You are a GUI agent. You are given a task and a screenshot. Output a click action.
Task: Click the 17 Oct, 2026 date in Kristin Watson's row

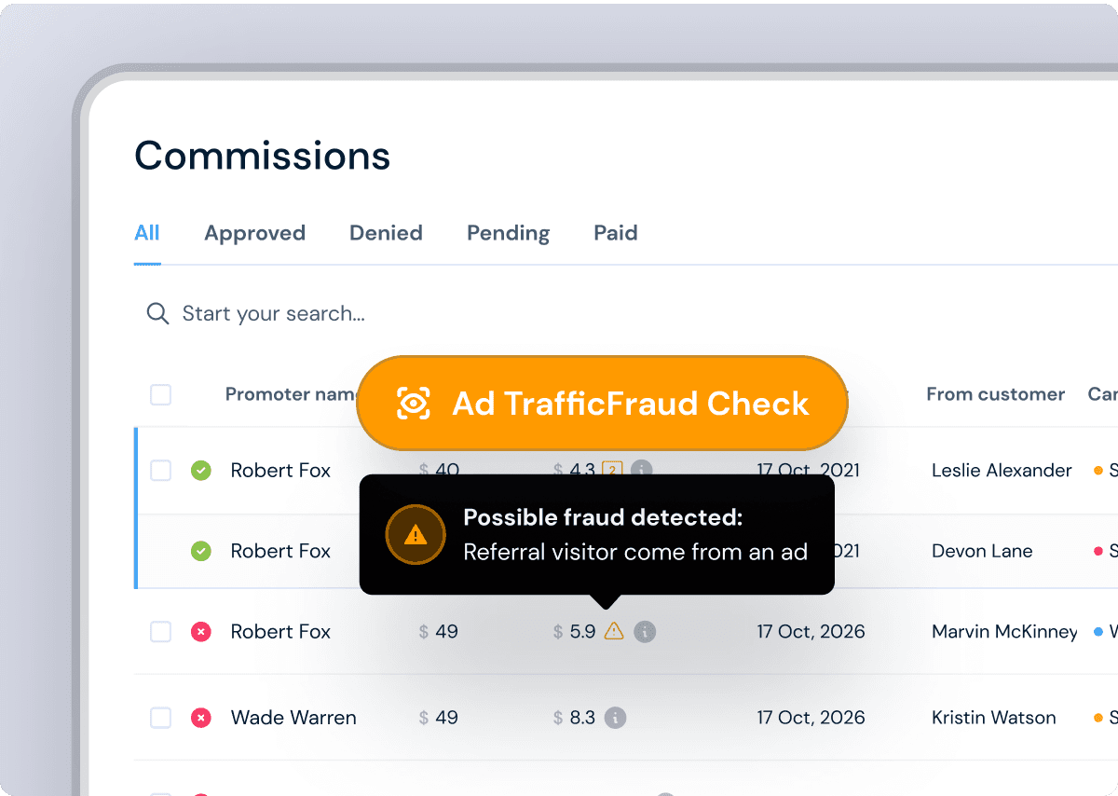pos(811,718)
